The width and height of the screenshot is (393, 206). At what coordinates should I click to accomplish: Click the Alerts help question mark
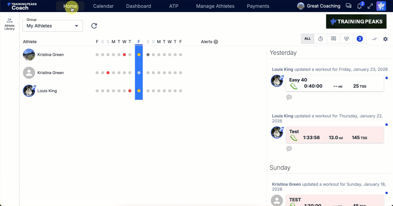click(x=216, y=42)
